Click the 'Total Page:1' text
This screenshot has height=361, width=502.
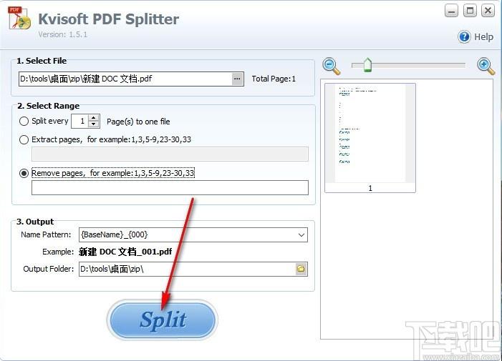(274, 79)
